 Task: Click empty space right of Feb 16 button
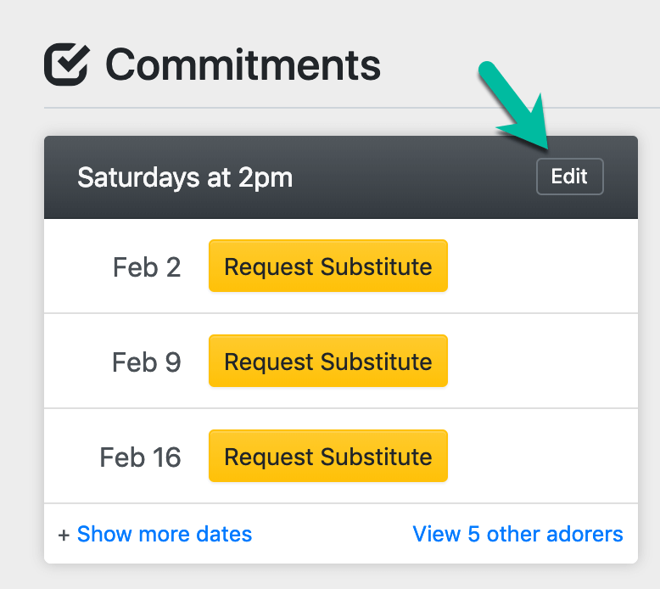click(543, 457)
